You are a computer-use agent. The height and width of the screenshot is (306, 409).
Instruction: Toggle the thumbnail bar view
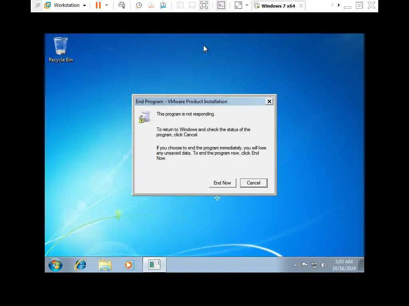192,5
